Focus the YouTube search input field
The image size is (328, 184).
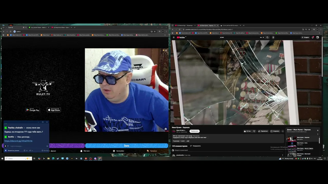point(240,37)
